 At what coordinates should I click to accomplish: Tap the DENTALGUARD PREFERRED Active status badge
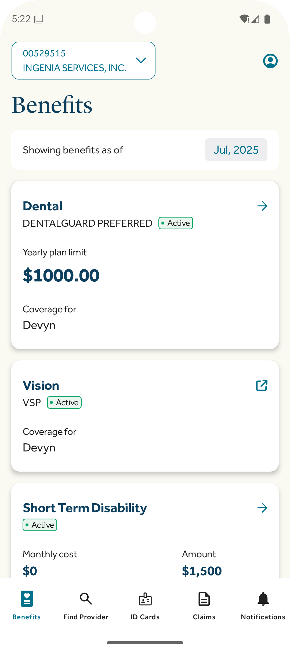tap(176, 223)
